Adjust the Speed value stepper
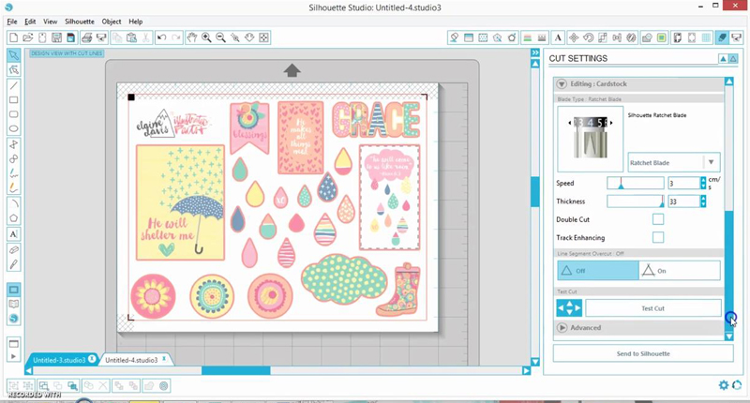This screenshot has height=403, width=750. [x=703, y=183]
